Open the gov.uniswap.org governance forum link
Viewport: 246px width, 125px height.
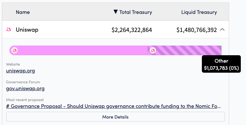coord(25,89)
